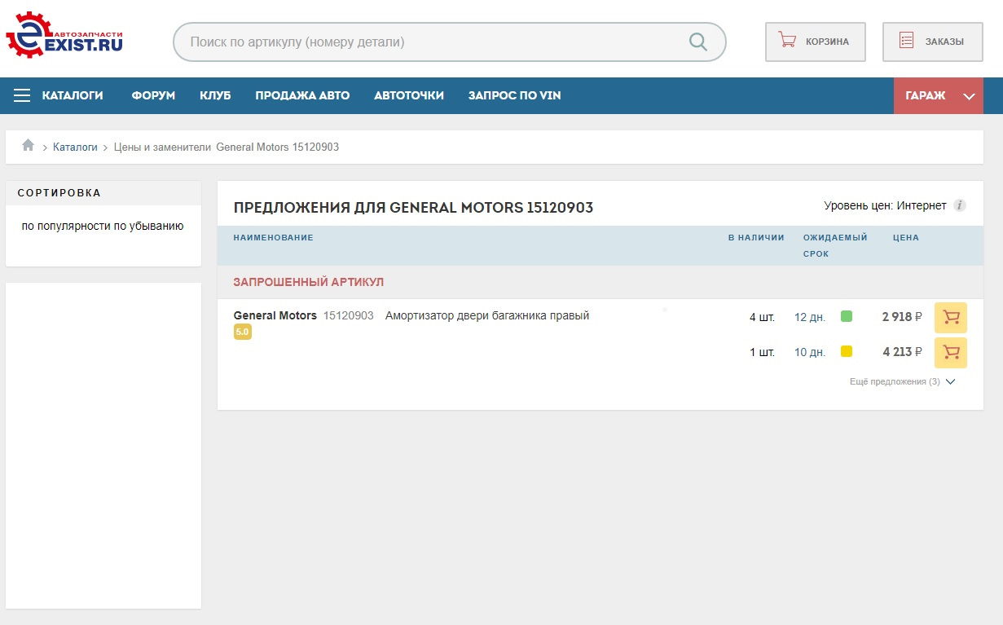Click the Сортировка panel heading
Image resolution: width=1003 pixels, height=625 pixels.
59,193
